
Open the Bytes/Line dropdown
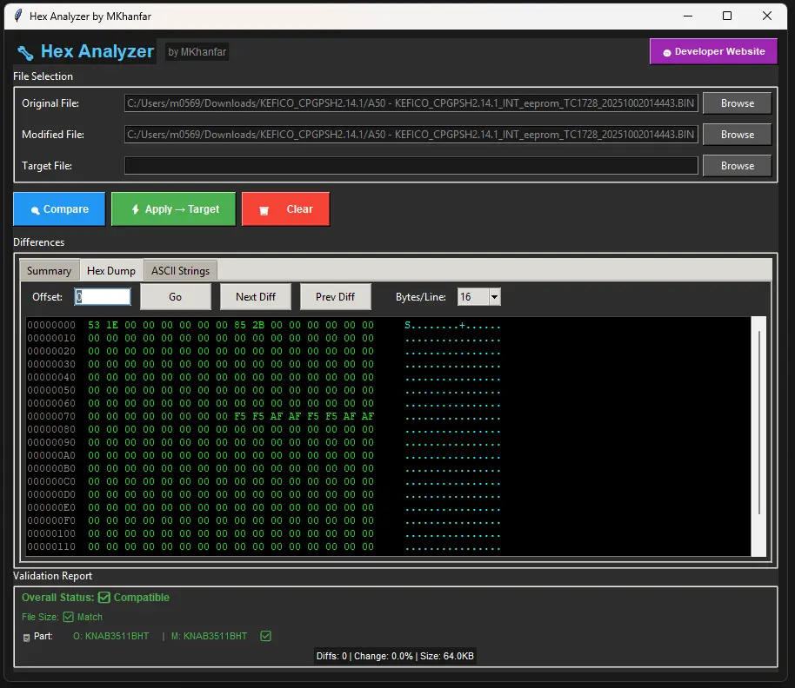coord(493,296)
